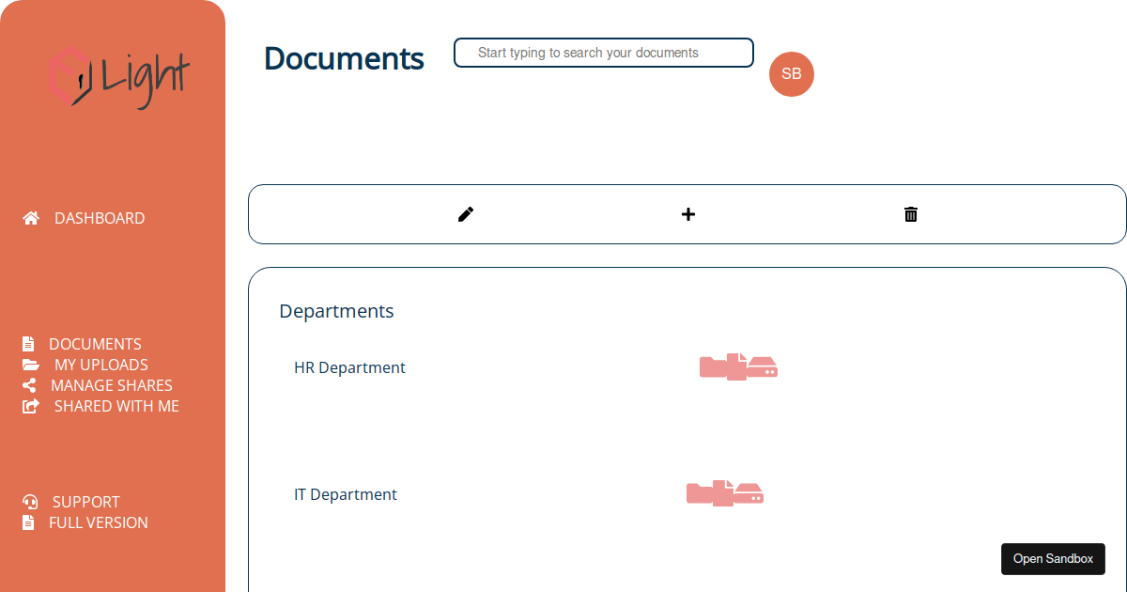Click the headset icon beside Support
1127x592 pixels.
[x=30, y=502]
